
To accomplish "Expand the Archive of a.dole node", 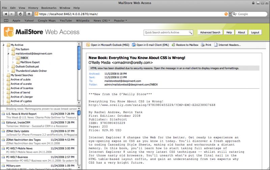I will point(3,80).
